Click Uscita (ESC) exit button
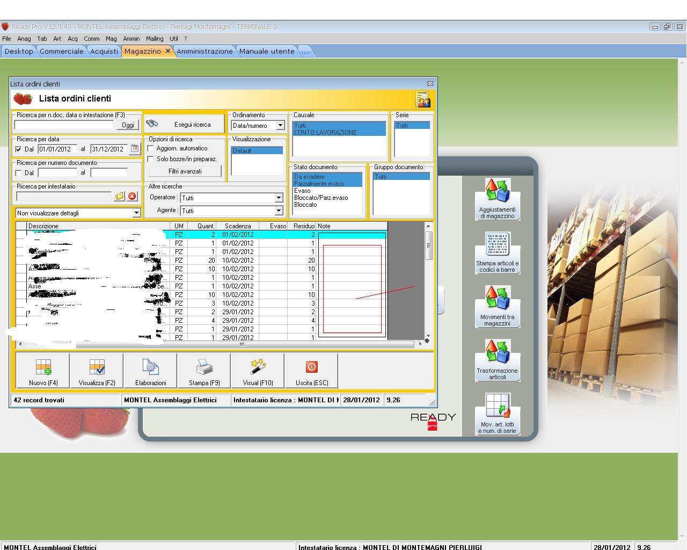Image resolution: width=687 pixels, height=550 pixels. [x=312, y=371]
